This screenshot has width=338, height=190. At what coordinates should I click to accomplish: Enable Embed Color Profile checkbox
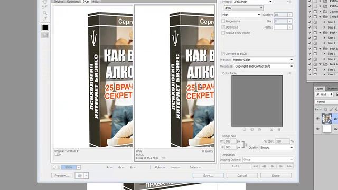223,33
